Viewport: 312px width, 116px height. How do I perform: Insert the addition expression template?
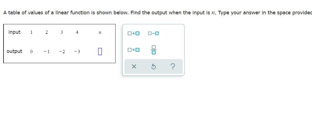pos(134,33)
